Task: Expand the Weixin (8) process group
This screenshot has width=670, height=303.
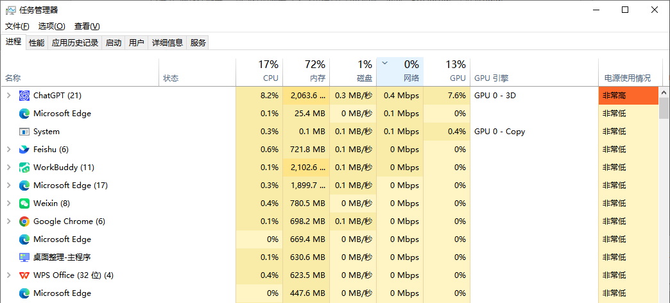Action: [x=8, y=203]
